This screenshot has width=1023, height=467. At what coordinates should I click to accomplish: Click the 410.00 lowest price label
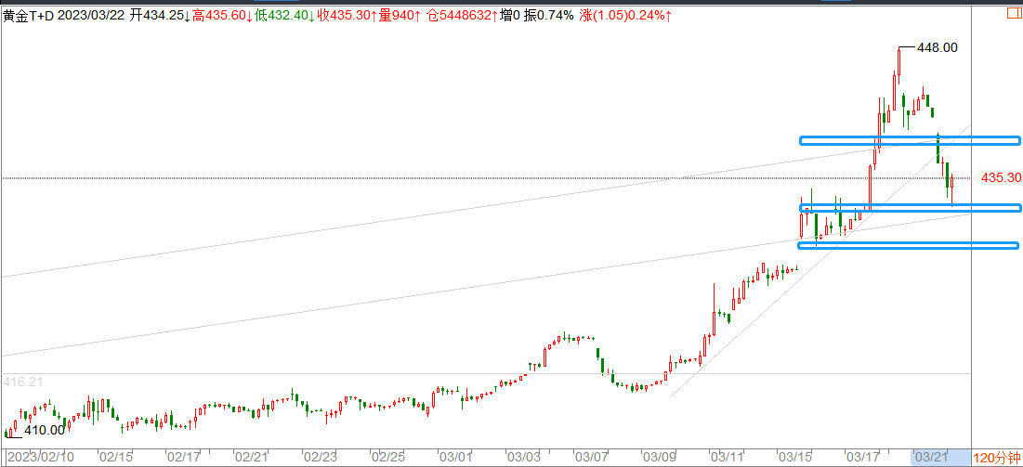pyautogui.click(x=45, y=430)
